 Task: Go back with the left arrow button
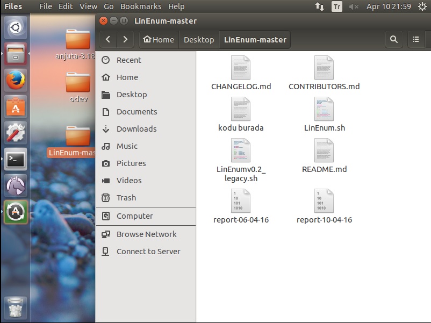(x=109, y=39)
